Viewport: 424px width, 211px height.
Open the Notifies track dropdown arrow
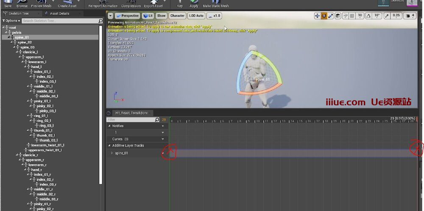click(163, 126)
